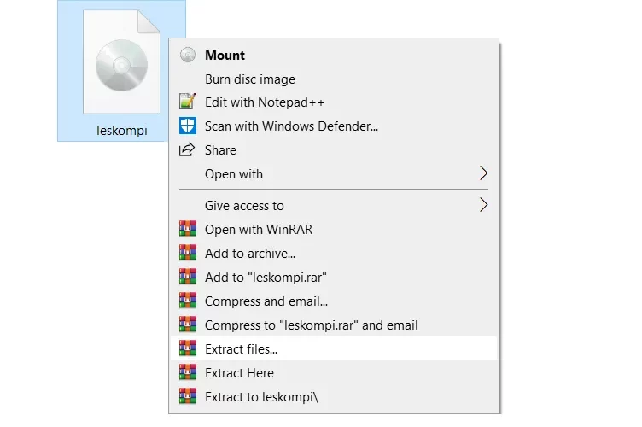642x427 pixels.
Task: Click the Notepad++ icon in the menu
Action: (x=188, y=102)
